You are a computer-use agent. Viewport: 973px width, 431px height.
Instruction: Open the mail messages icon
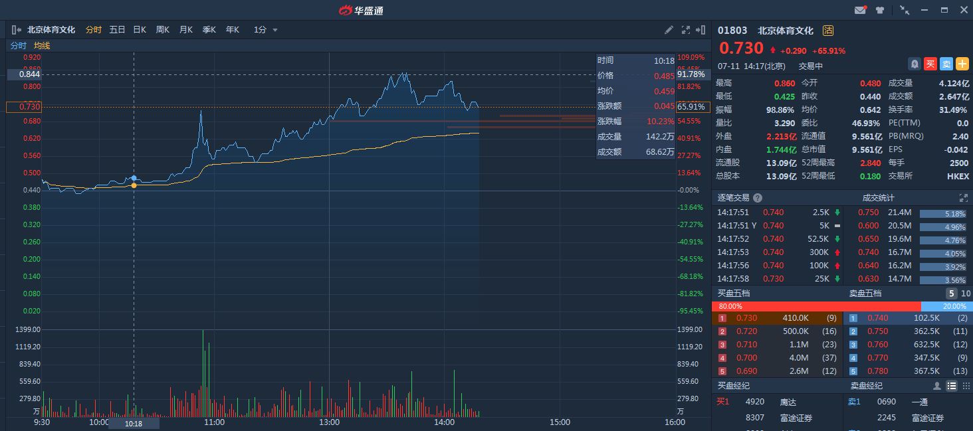coord(860,10)
